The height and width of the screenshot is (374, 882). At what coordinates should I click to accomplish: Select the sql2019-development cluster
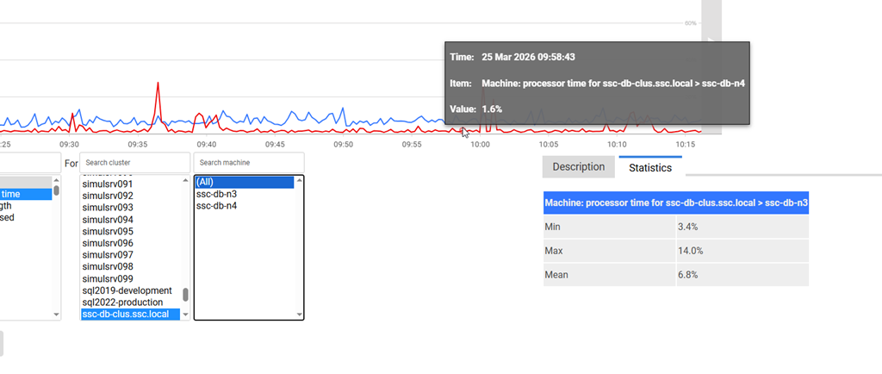tap(126, 290)
